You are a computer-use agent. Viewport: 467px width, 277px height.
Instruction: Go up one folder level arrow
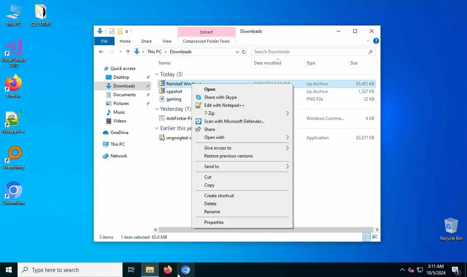tap(128, 52)
